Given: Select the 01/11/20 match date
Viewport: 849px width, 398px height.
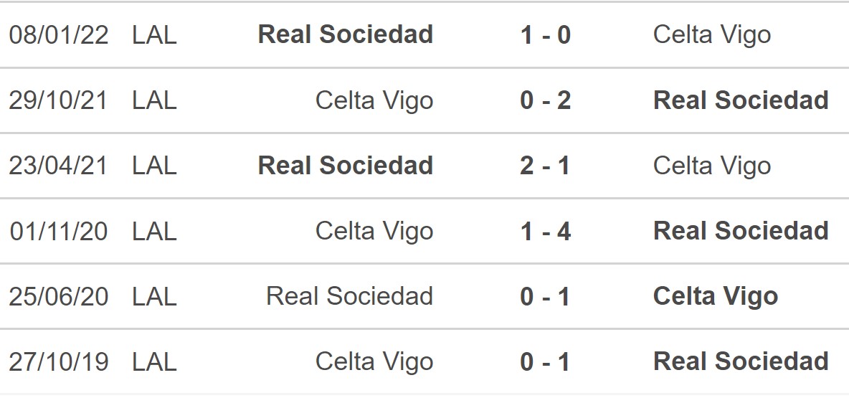Looking at the screenshot, I should (x=59, y=231).
